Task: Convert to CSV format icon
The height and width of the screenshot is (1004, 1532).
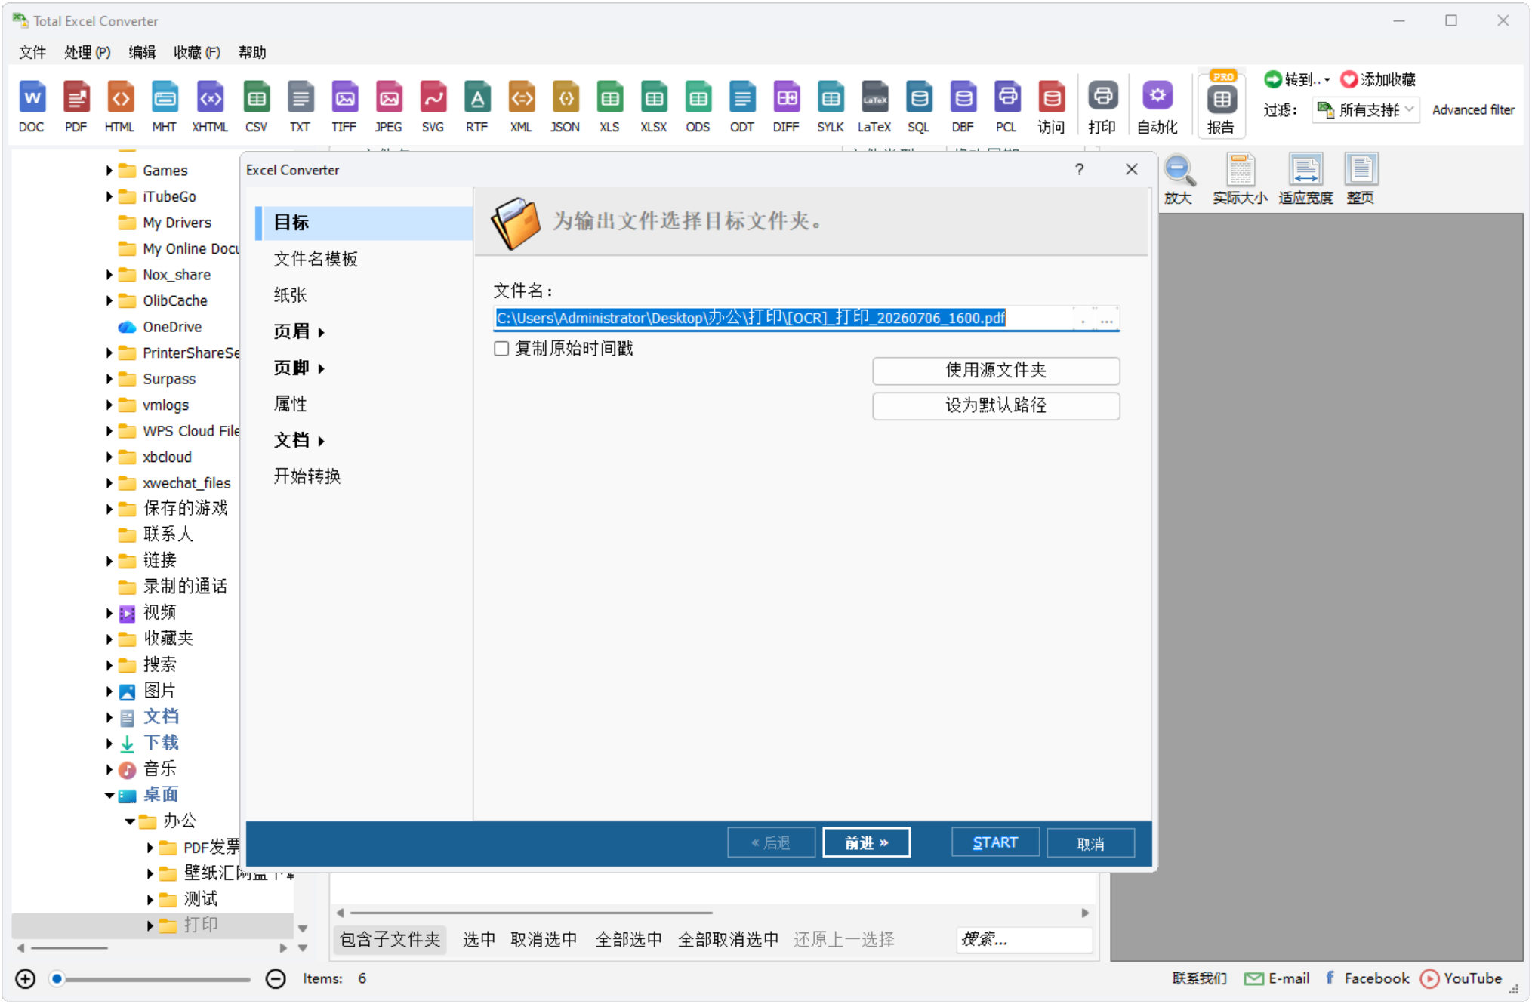Action: click(256, 106)
